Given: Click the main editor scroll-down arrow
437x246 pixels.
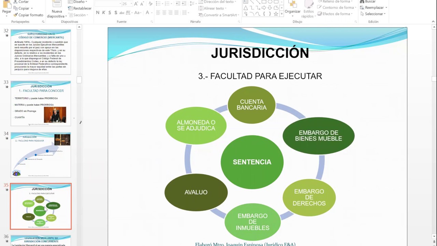Looking at the screenshot, I should (x=434, y=236).
